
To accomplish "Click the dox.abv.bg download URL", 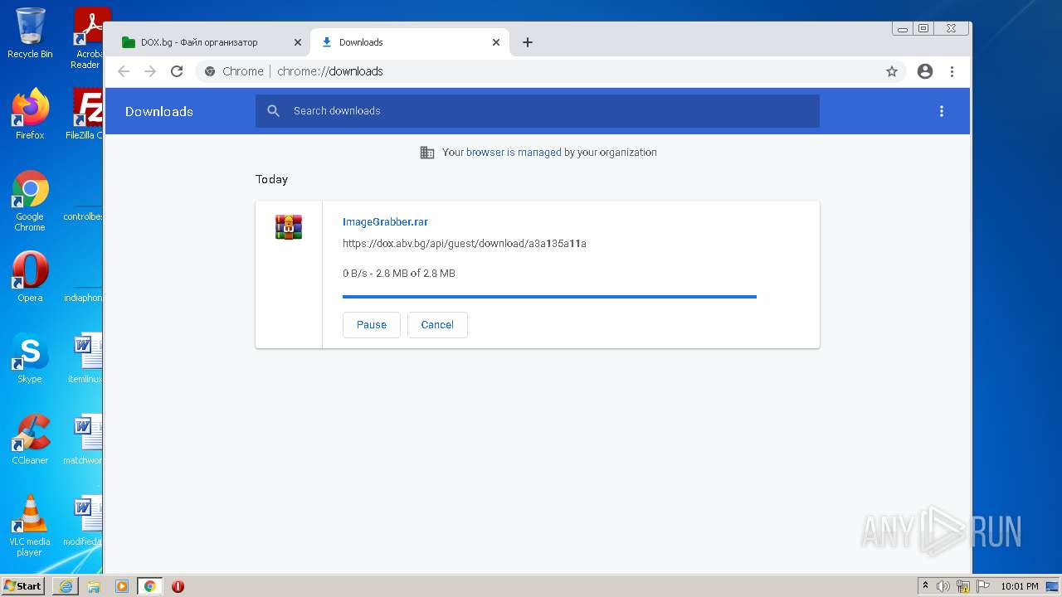I will click(x=465, y=244).
